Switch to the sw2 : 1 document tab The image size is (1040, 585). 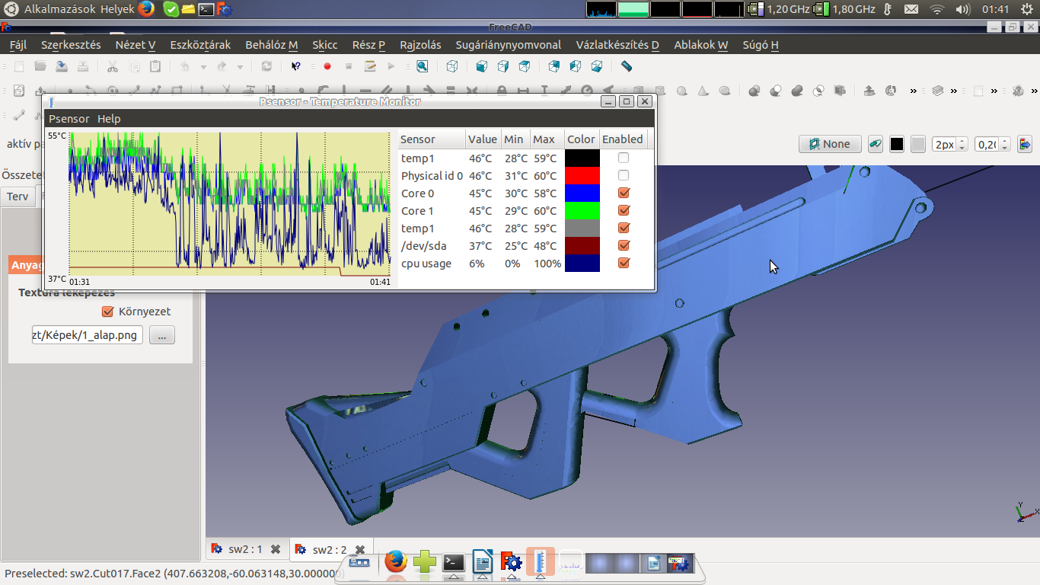click(x=246, y=549)
